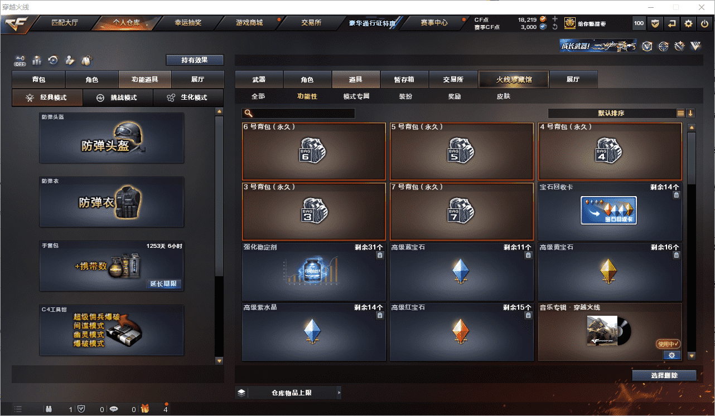This screenshot has width=715, height=416.
Task: Open the 默认排序 sorting dropdown
Action: click(x=611, y=113)
